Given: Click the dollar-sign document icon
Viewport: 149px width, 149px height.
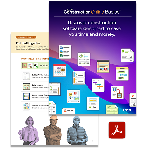Looking at the screenshot, I should click(x=127, y=55).
